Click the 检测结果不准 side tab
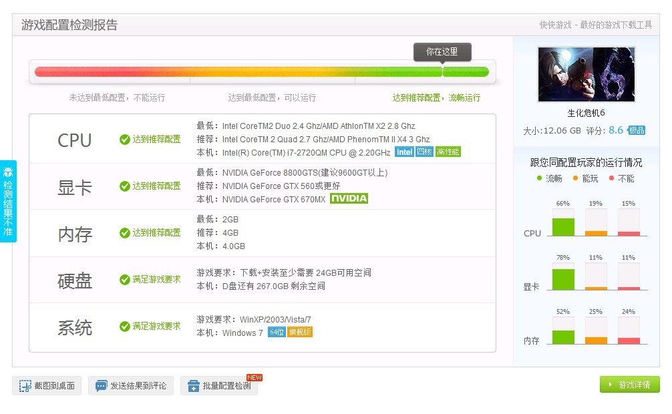This screenshot has width=672, height=414. click(8, 202)
